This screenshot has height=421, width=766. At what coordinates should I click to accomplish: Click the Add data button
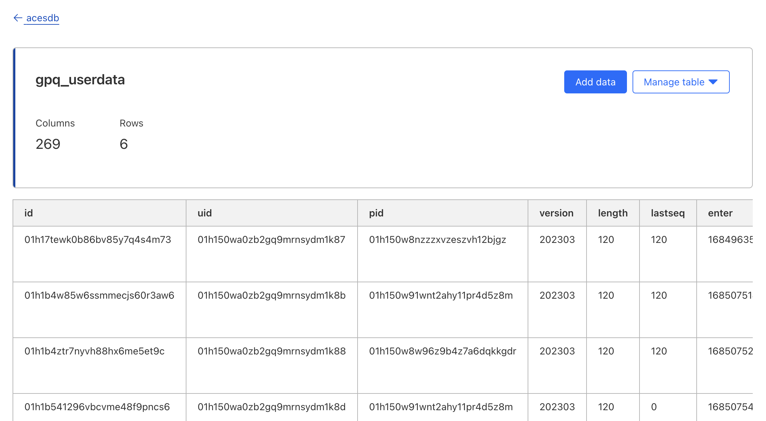click(595, 82)
